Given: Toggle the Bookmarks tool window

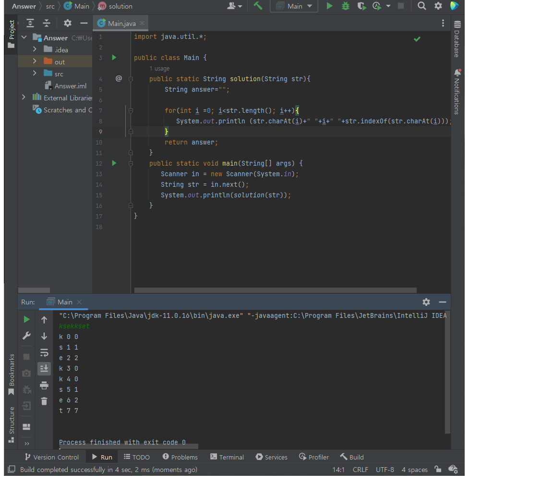Looking at the screenshot, I should 12,375.
